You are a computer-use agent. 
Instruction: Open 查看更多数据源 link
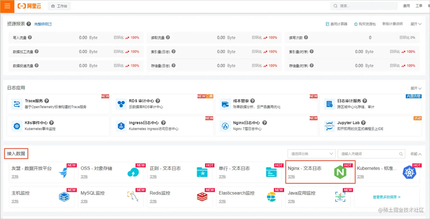pyautogui.click(x=386, y=197)
